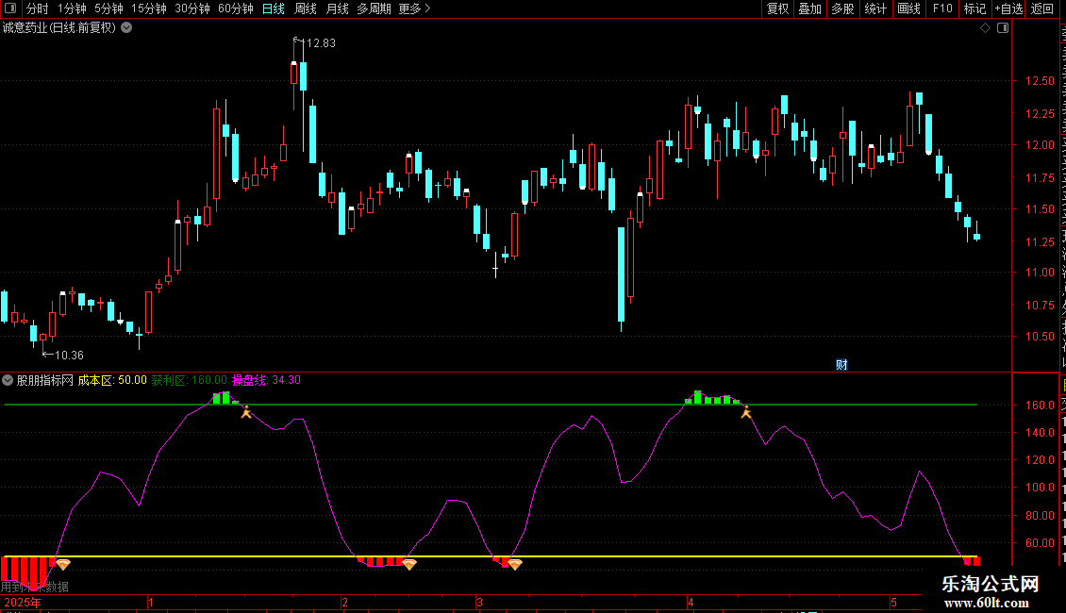Click the 2025年 timeline label
The image size is (1066, 613).
(23, 603)
